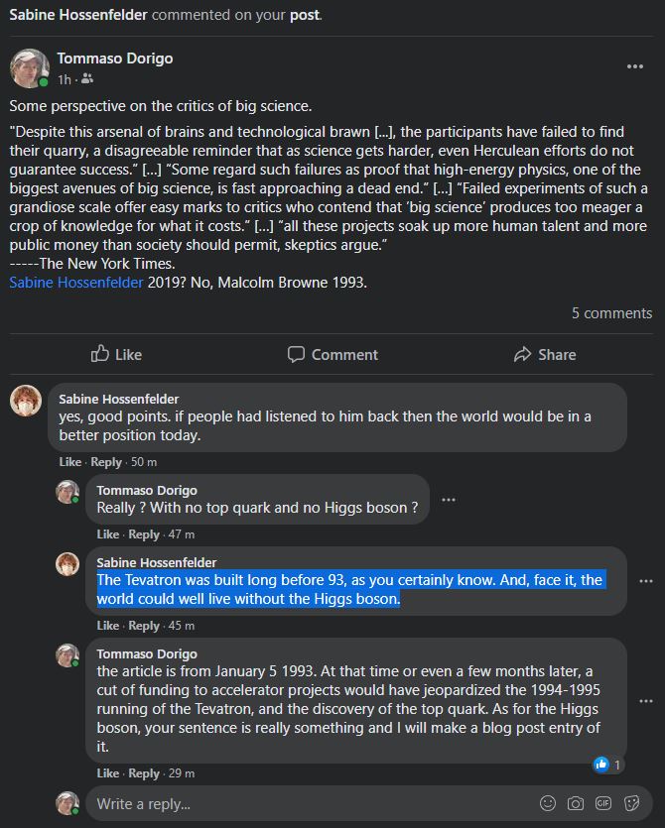The width and height of the screenshot is (665, 828).
Task: Open options for the highlighted Sabine reply
Action: [646, 580]
